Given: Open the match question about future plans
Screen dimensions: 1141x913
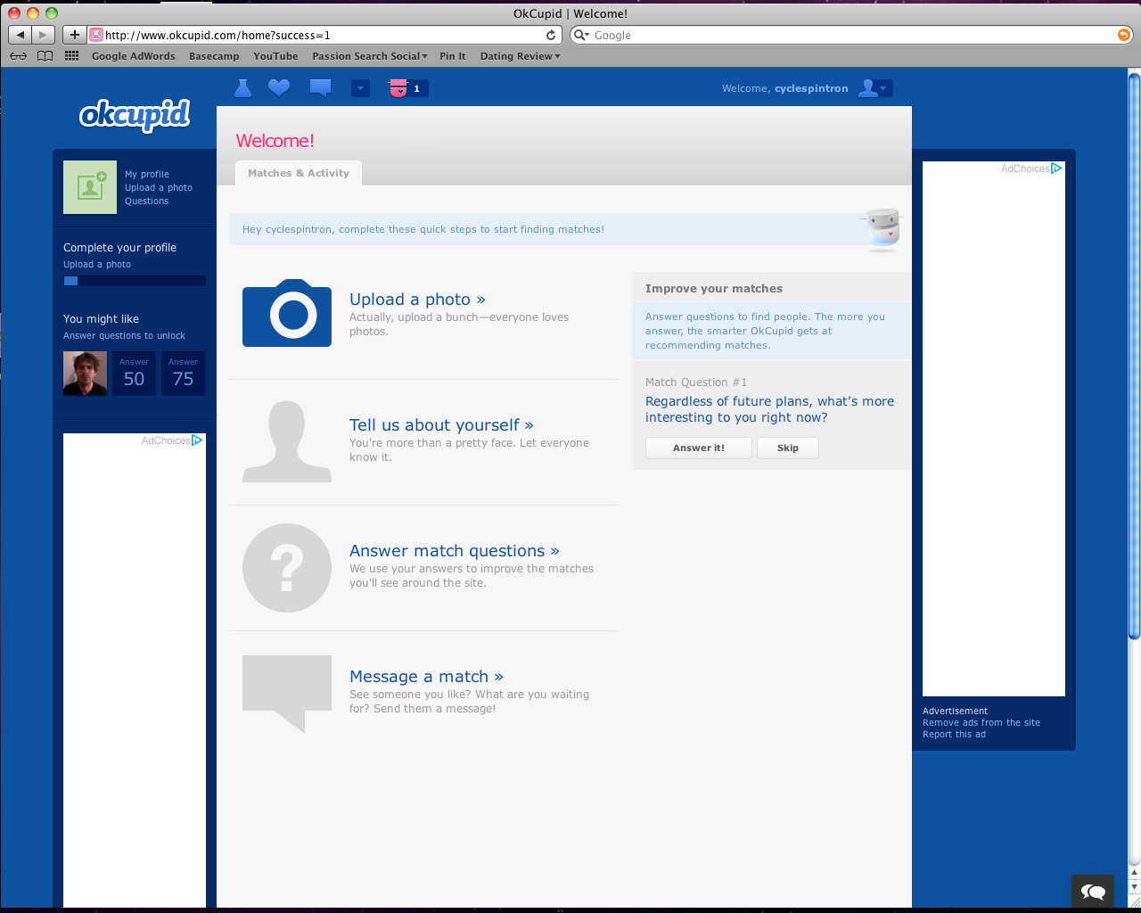Looking at the screenshot, I should coord(769,409).
